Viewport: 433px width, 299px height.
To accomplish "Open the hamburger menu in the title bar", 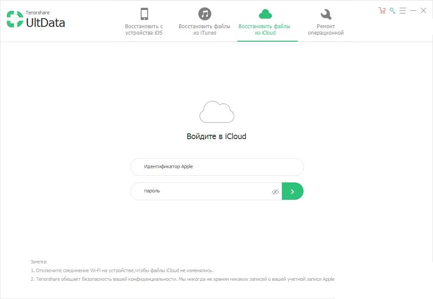I will 403,10.
